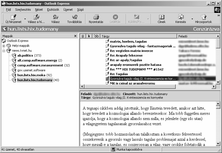
Task: Sort messages by Feladó column
Action: coord(197,36)
